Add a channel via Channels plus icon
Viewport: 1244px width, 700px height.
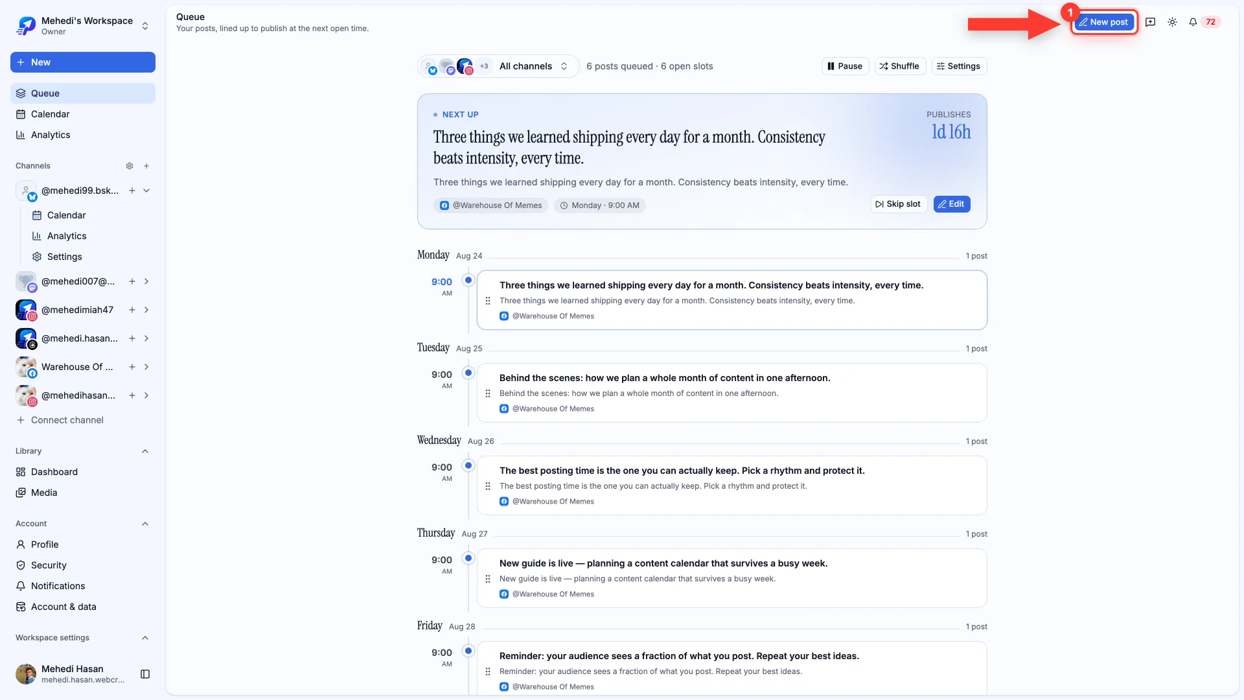click(x=146, y=166)
